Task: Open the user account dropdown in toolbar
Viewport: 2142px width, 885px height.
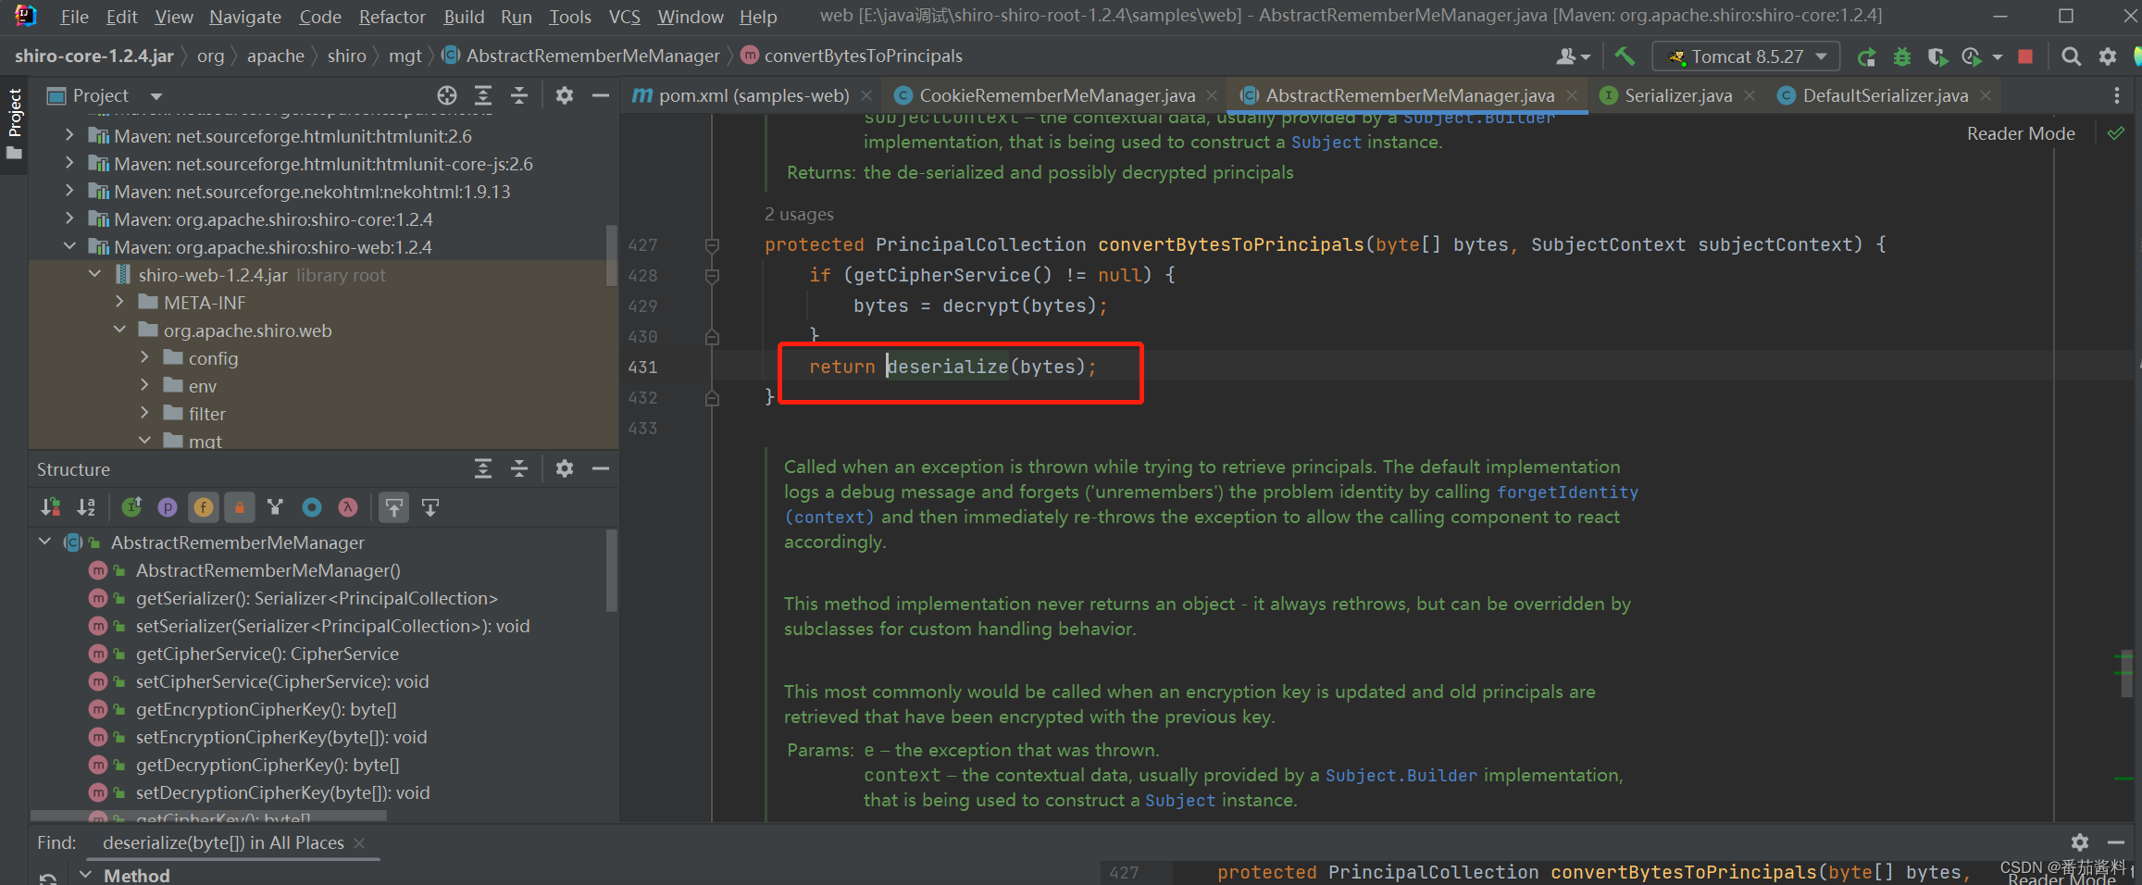Action: click(x=1573, y=56)
